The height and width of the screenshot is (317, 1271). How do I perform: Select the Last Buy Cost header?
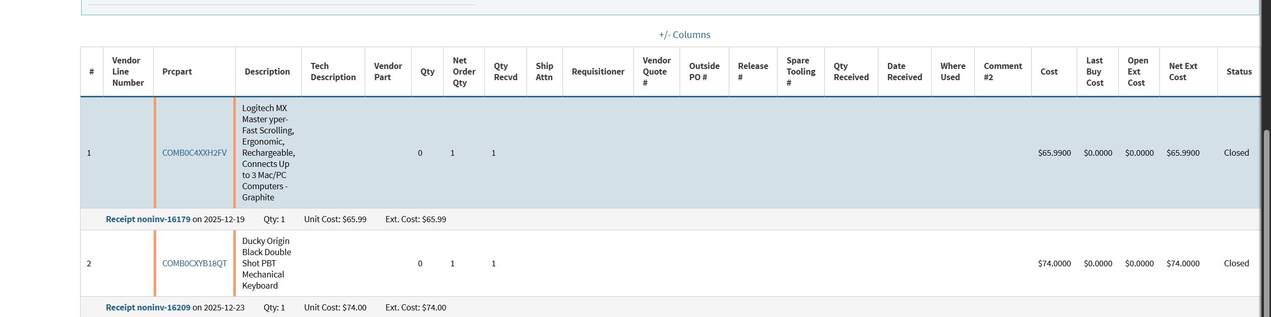pos(1095,72)
